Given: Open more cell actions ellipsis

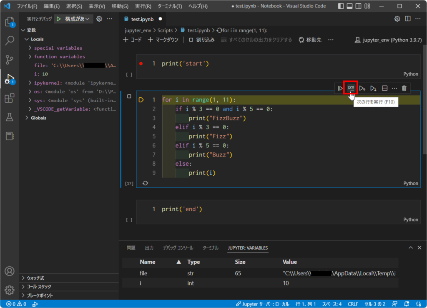Looking at the screenshot, I should (394, 88).
